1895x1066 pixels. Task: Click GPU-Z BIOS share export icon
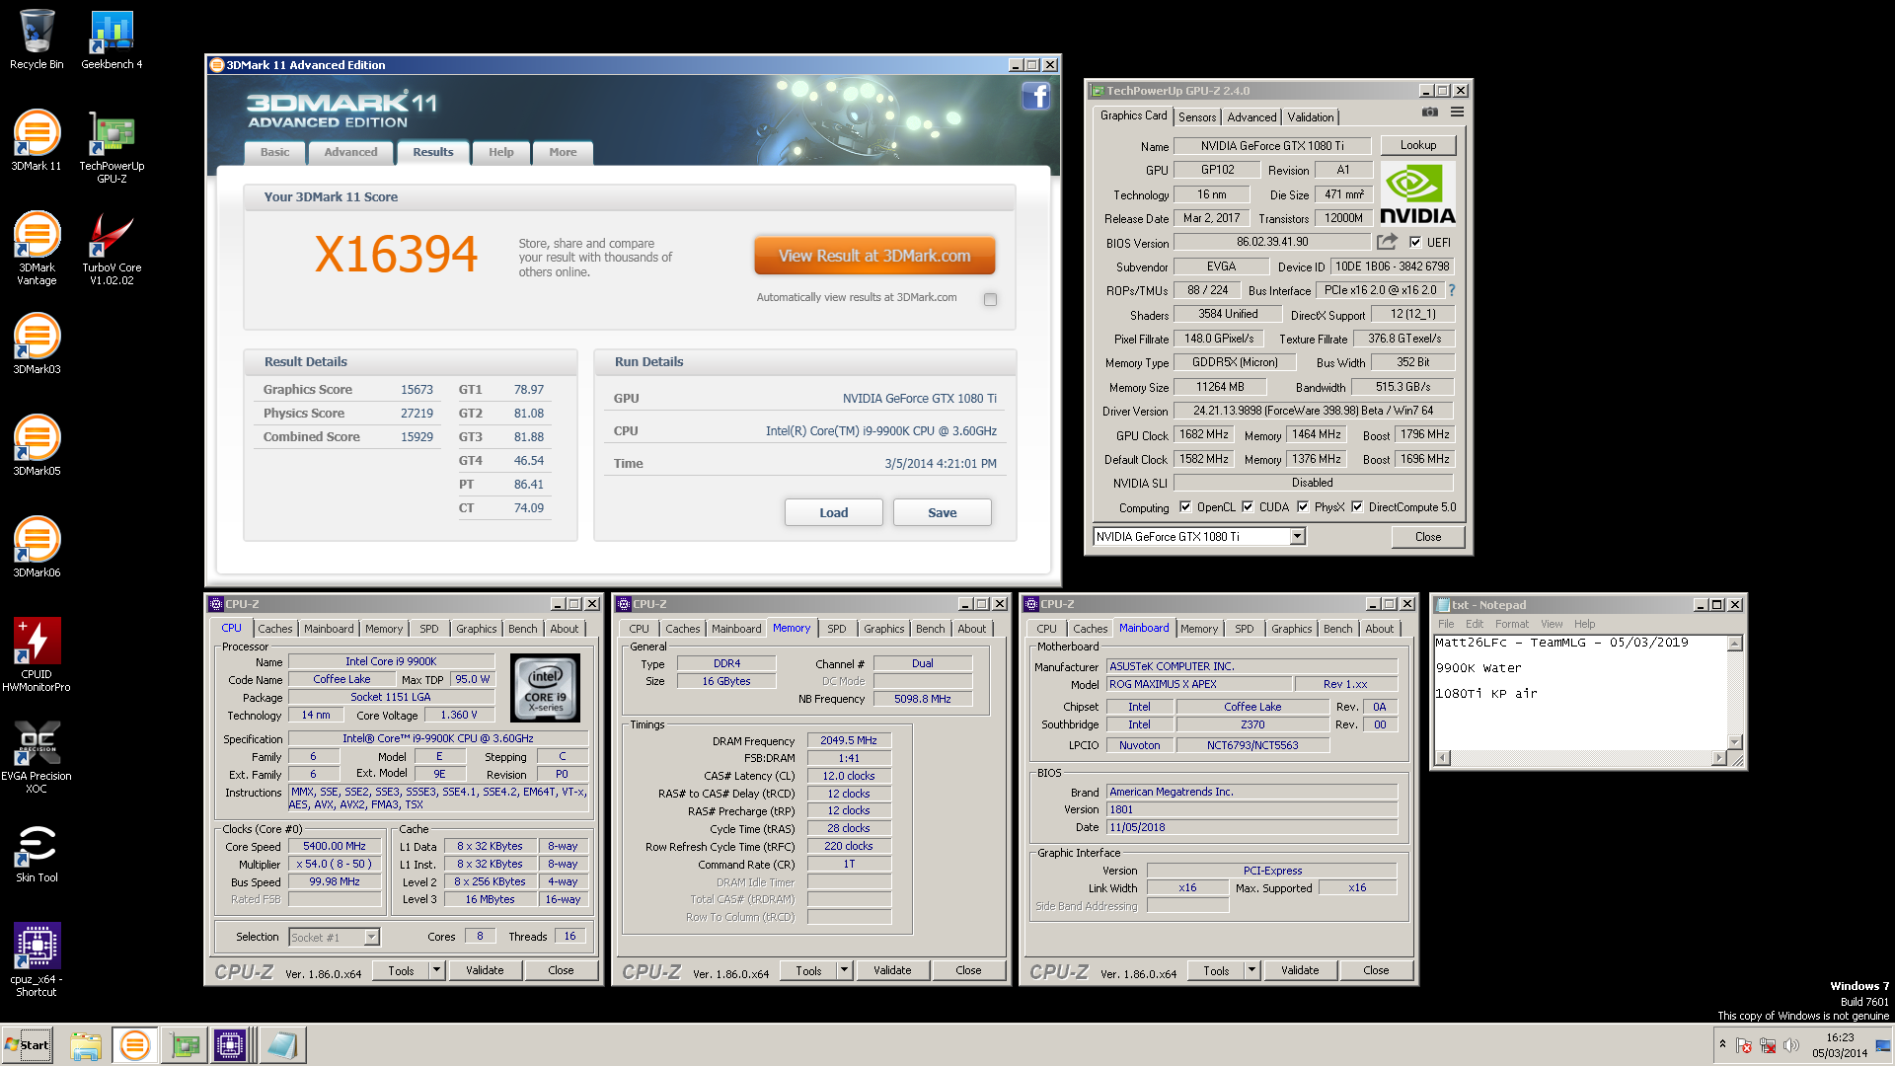pyautogui.click(x=1388, y=242)
